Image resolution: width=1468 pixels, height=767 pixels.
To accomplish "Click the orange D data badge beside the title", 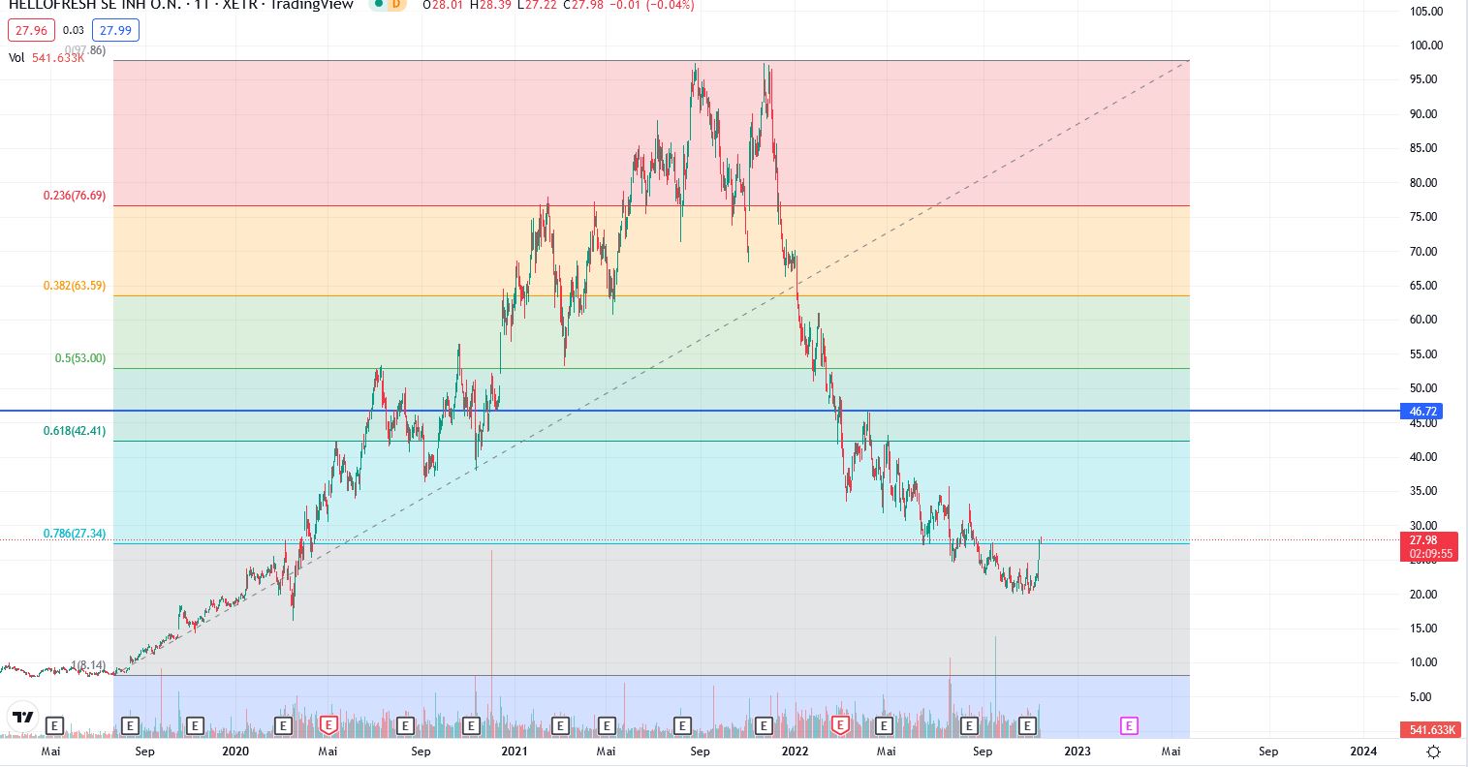I will (394, 5).
